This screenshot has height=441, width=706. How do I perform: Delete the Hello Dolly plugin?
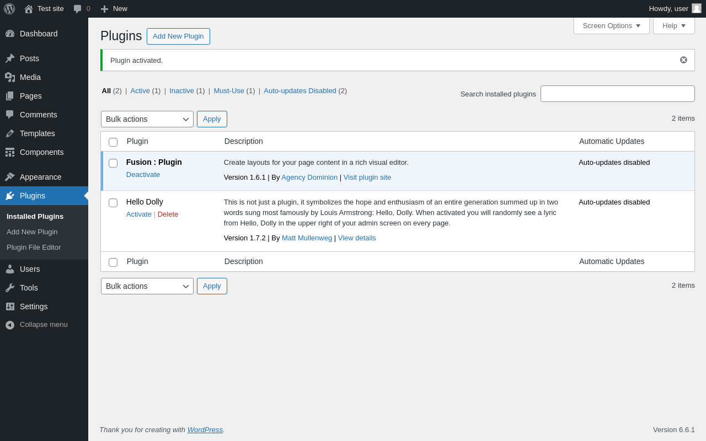pyautogui.click(x=168, y=214)
